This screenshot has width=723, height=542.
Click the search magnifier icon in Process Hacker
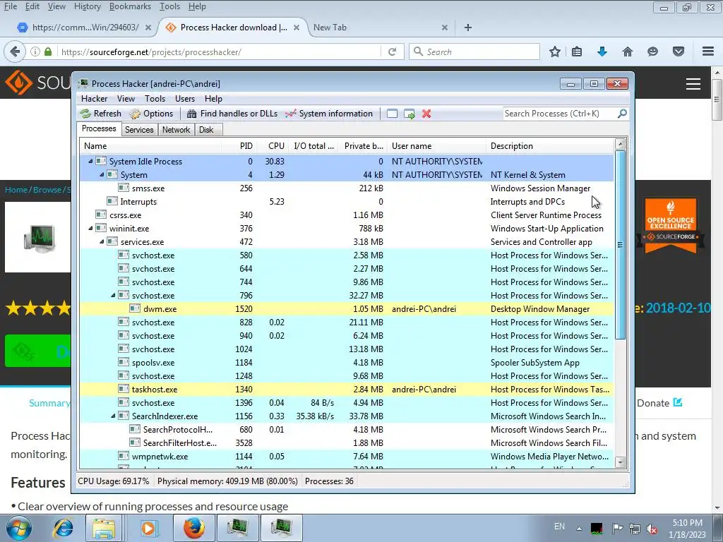(622, 113)
